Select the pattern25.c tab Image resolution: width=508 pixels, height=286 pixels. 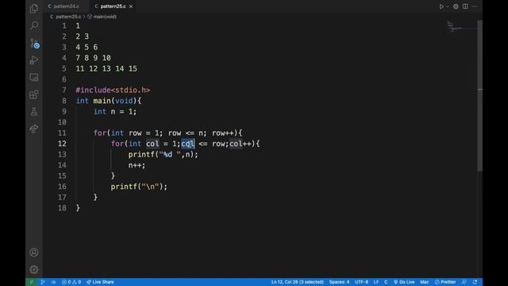coord(113,6)
